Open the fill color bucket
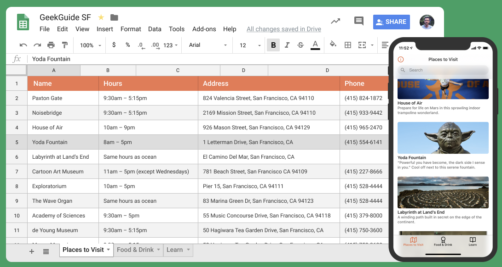The height and width of the screenshot is (267, 502). (x=333, y=44)
